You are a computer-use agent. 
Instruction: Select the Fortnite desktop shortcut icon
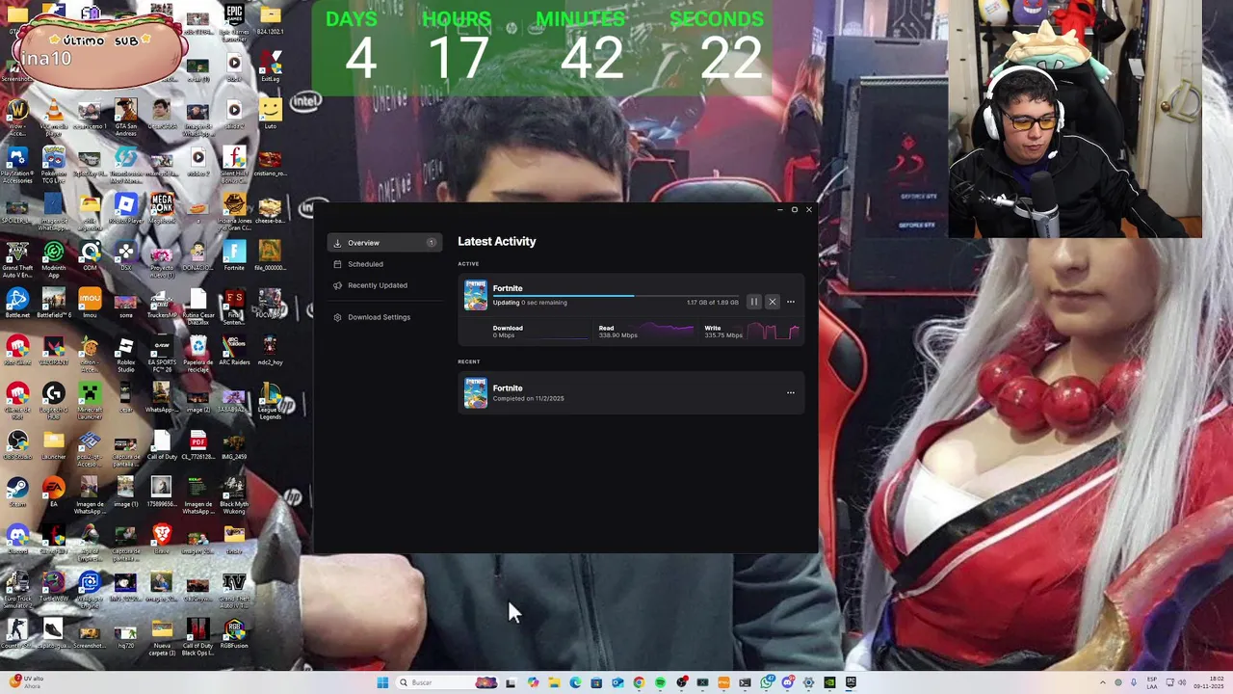point(234,254)
